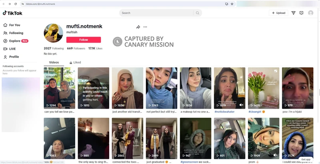Viewport: 320px width, 164px height.
Task: Click the profile picture of mufti.notmenk
Action: [54, 33]
